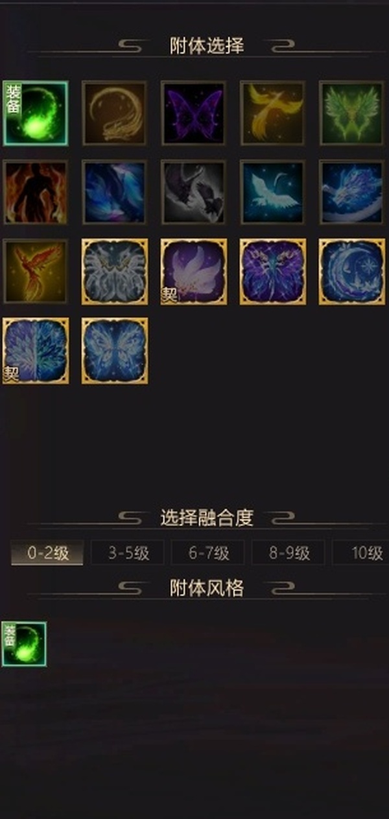Select the pink fox tails icon marked 契
389x819 pixels.
[x=193, y=271]
